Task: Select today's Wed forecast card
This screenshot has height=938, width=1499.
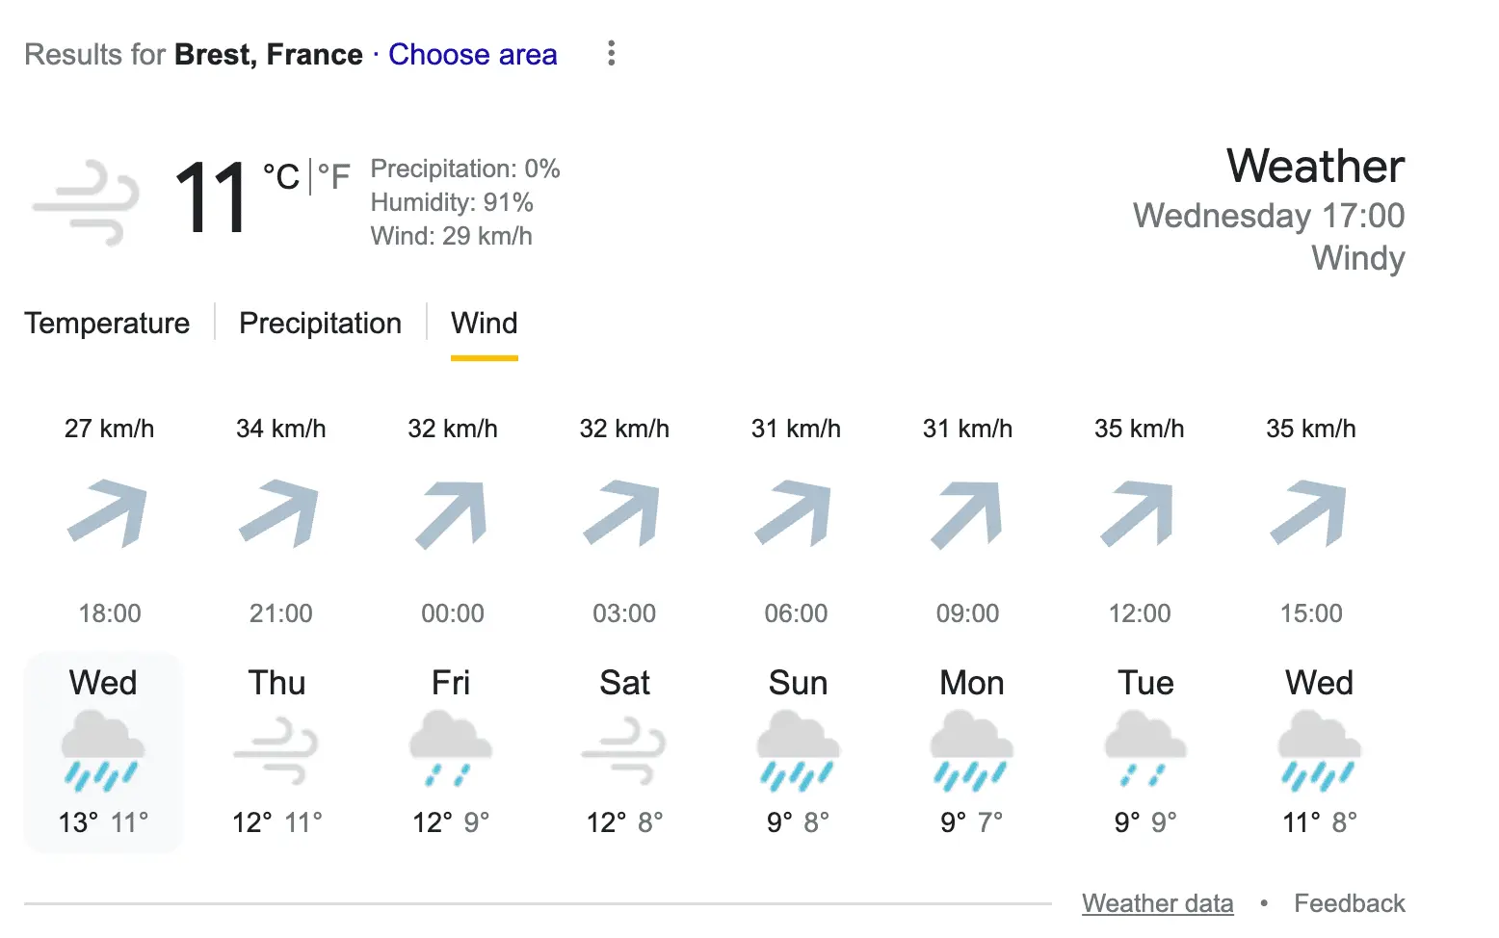Action: (103, 751)
